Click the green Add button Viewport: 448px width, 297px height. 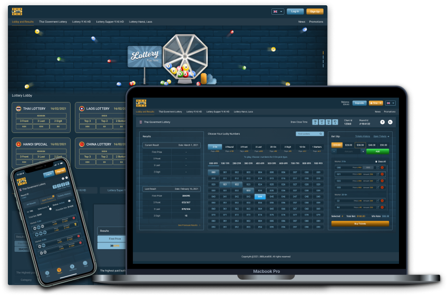pyautogui.click(x=377, y=151)
